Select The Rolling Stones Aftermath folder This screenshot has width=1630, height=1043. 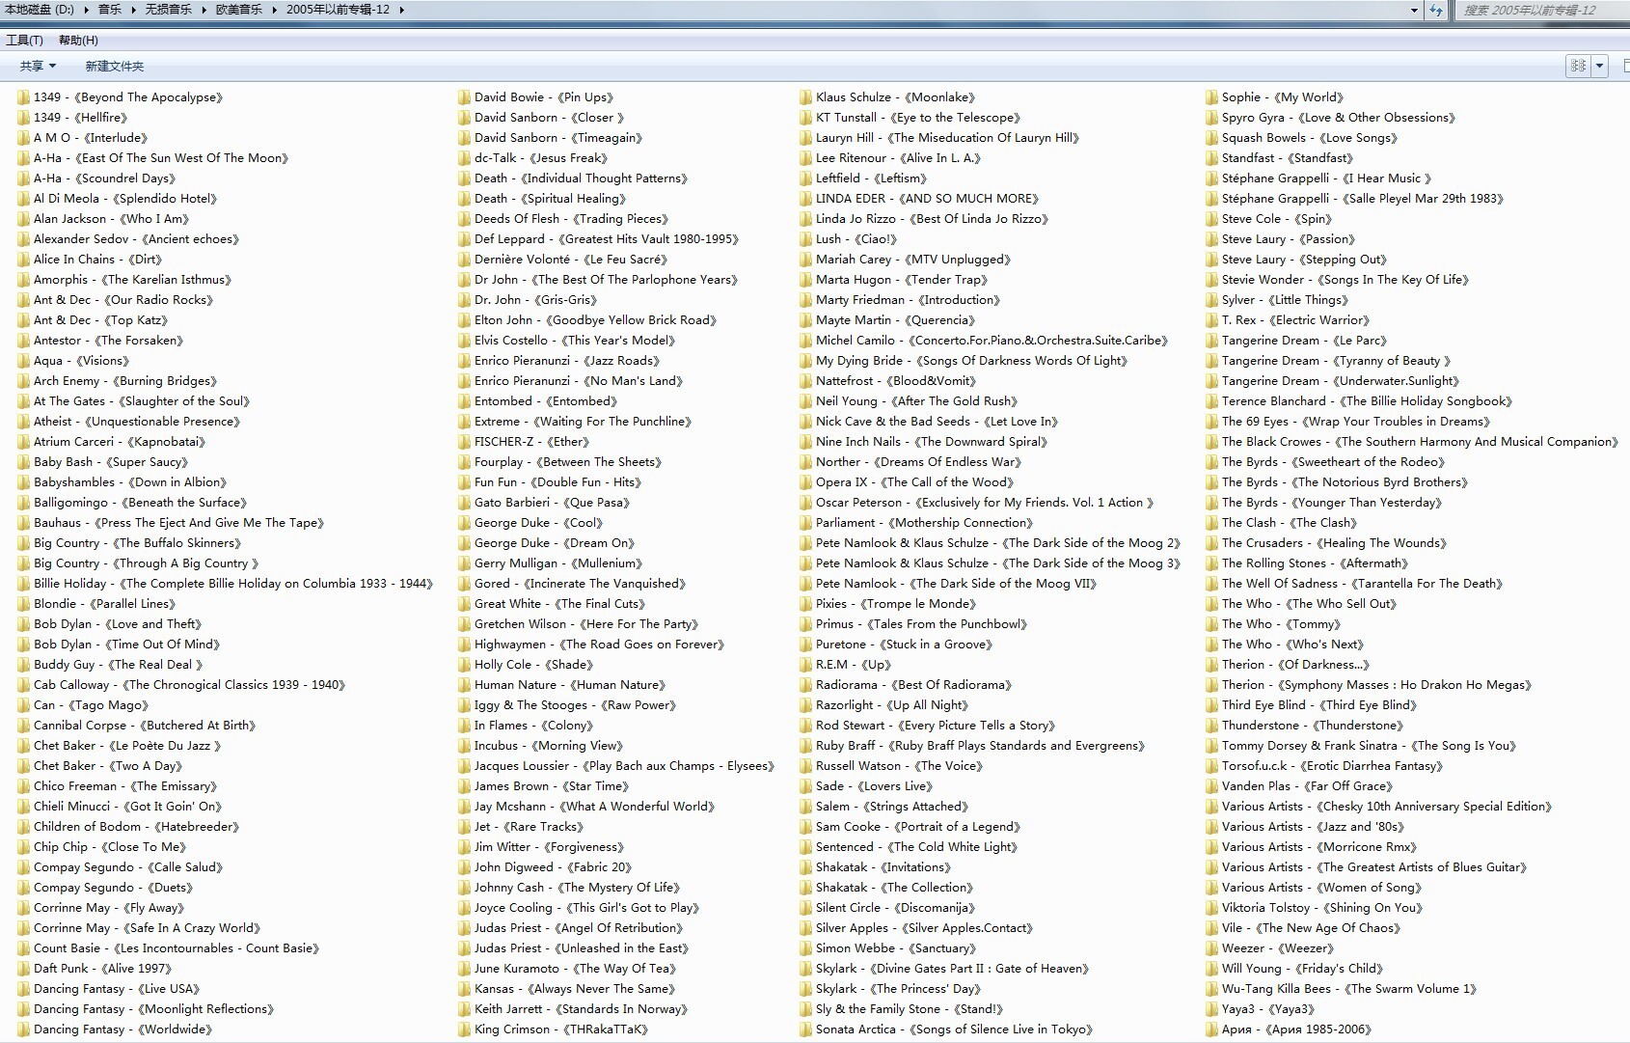pyautogui.click(x=1314, y=563)
